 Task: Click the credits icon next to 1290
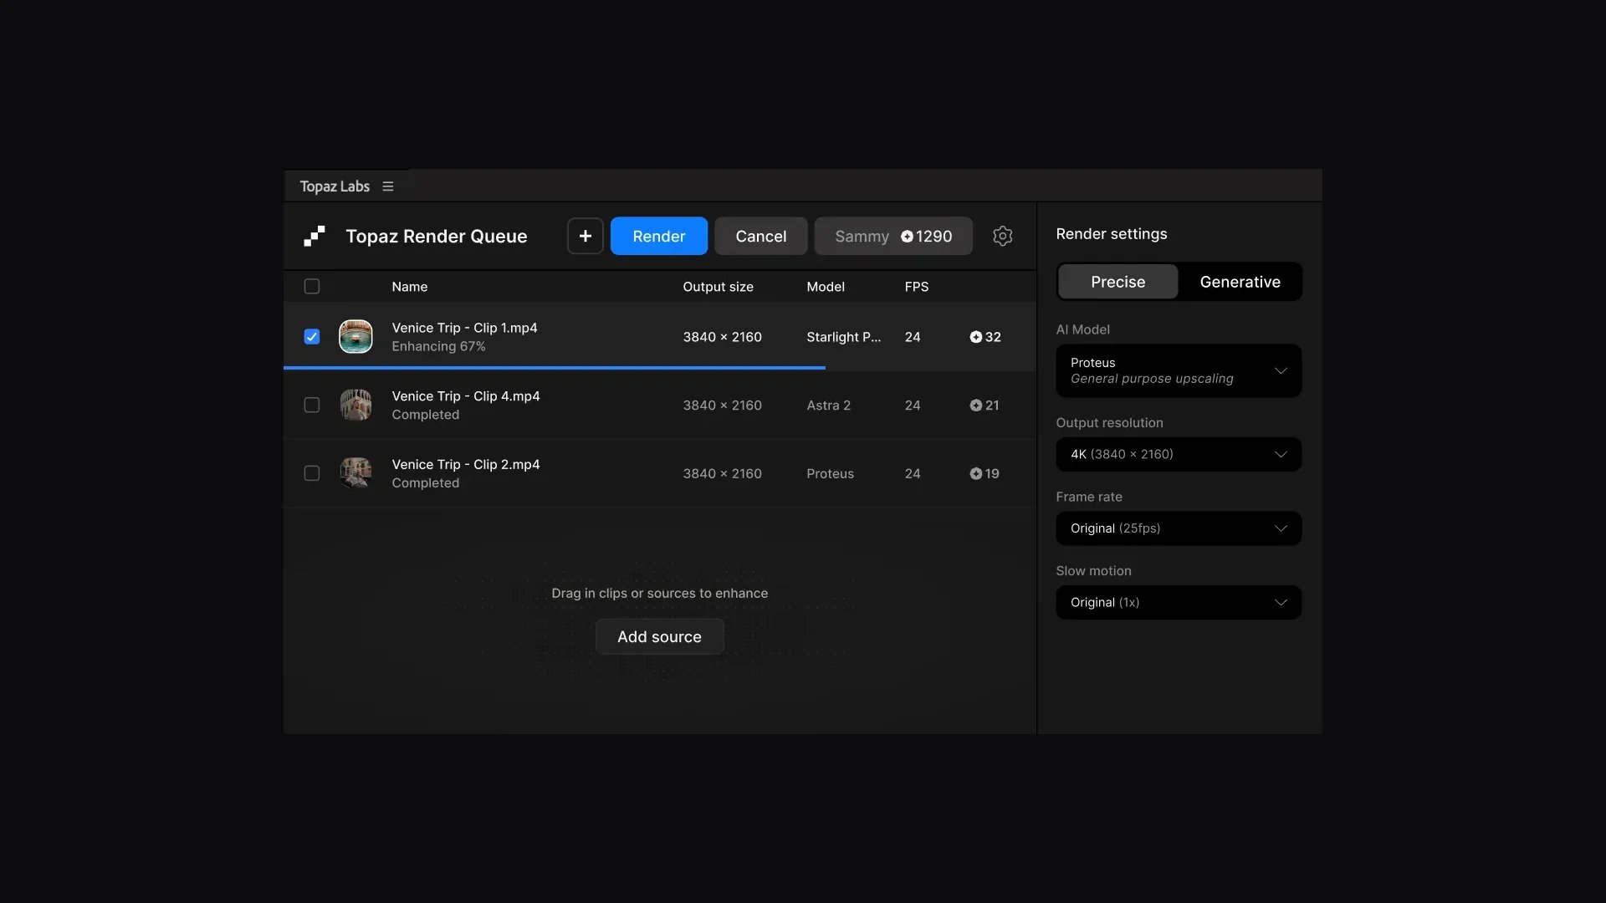click(x=907, y=237)
